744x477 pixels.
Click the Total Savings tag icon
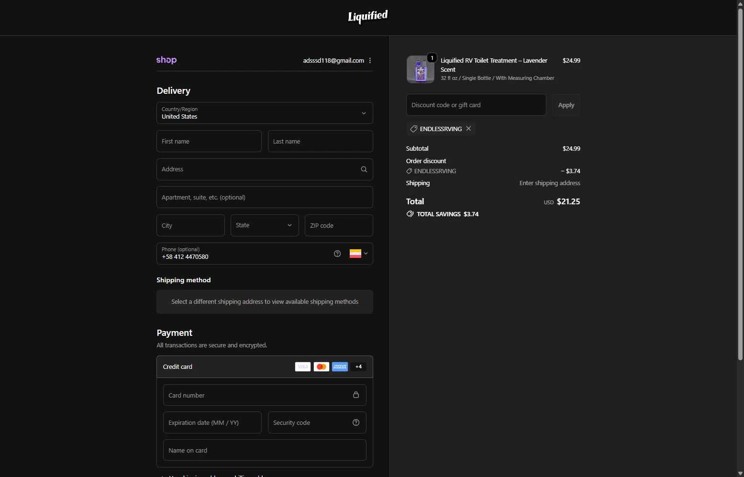(410, 214)
